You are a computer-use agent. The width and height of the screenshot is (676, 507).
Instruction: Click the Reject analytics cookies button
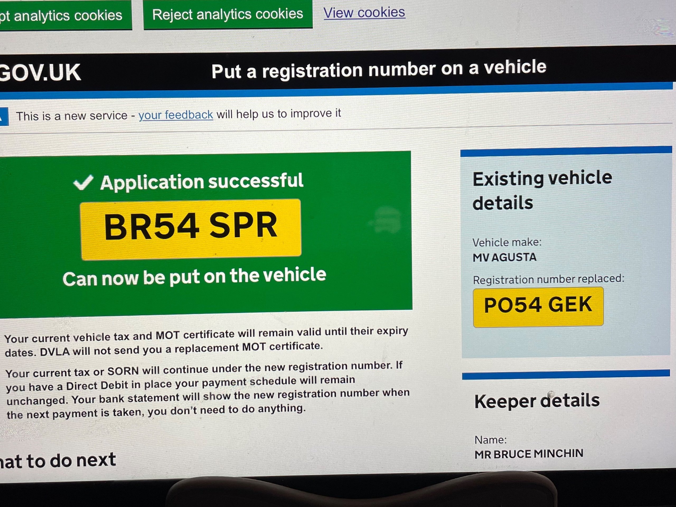[x=228, y=14]
